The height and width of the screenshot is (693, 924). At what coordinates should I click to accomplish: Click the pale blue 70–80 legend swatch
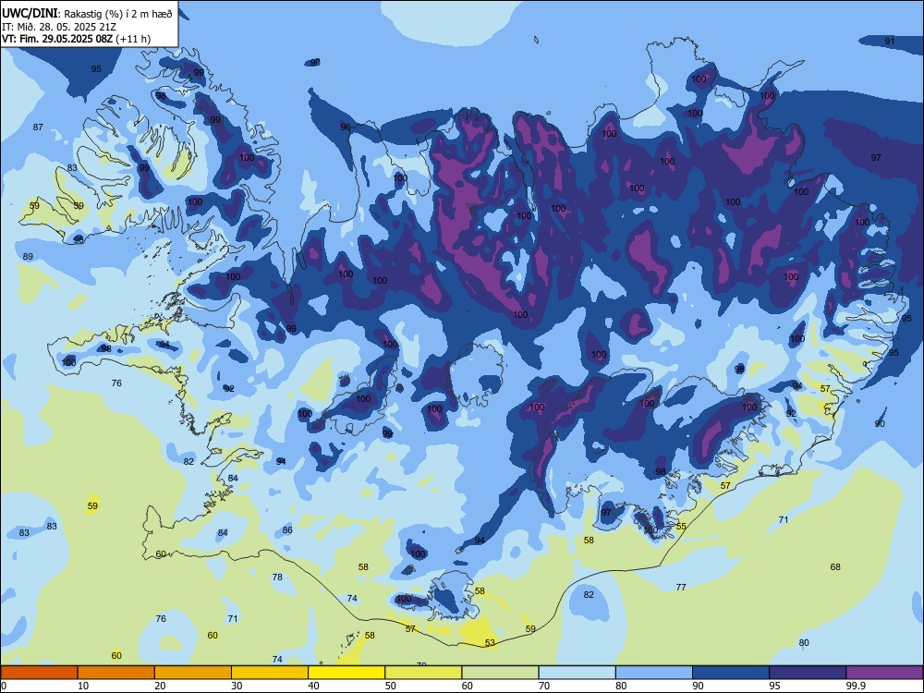coord(577,673)
